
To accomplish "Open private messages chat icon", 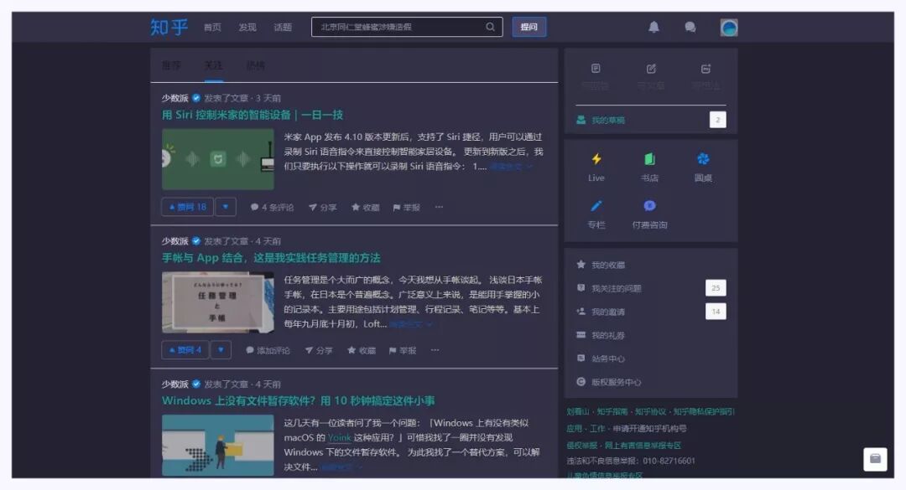I will click(x=690, y=28).
